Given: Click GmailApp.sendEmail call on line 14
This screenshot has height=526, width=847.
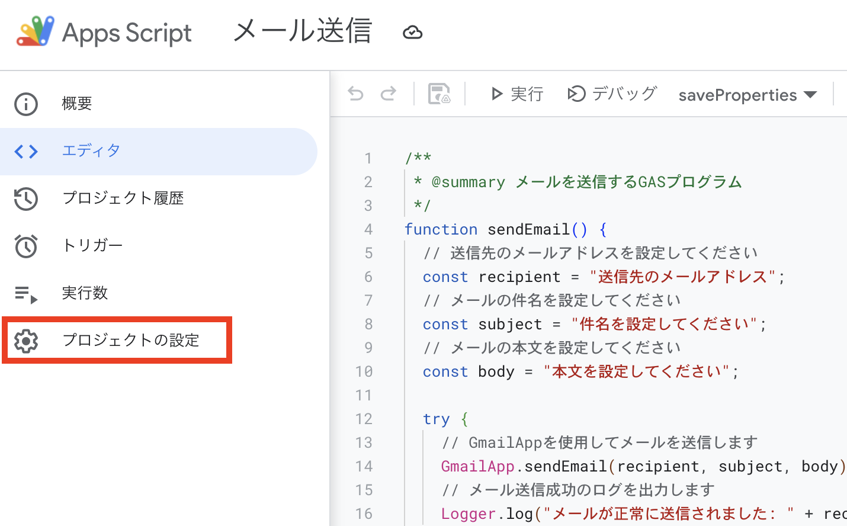Looking at the screenshot, I should pos(643,466).
